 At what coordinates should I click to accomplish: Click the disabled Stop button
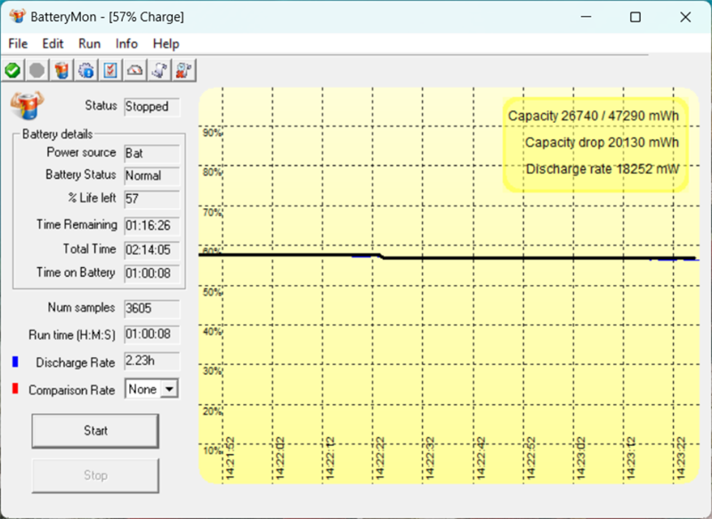pyautogui.click(x=95, y=475)
